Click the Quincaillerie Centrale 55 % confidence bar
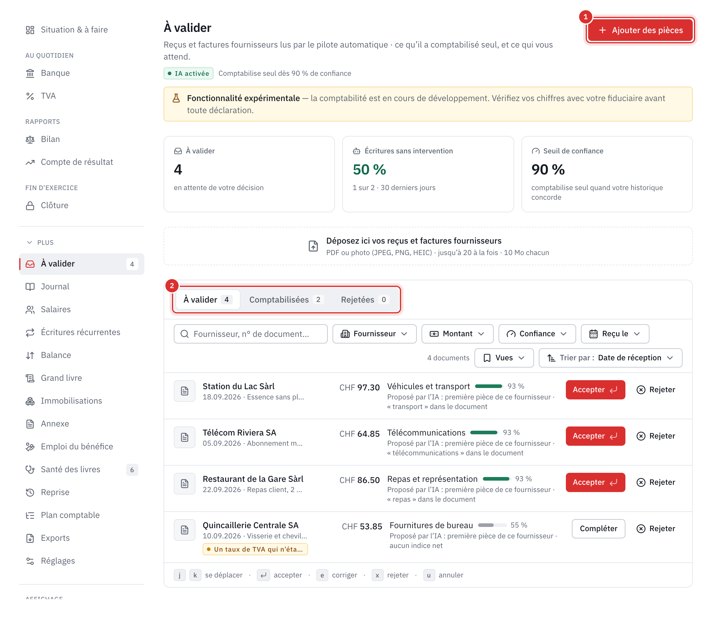The width and height of the screenshot is (712, 628). tap(492, 525)
